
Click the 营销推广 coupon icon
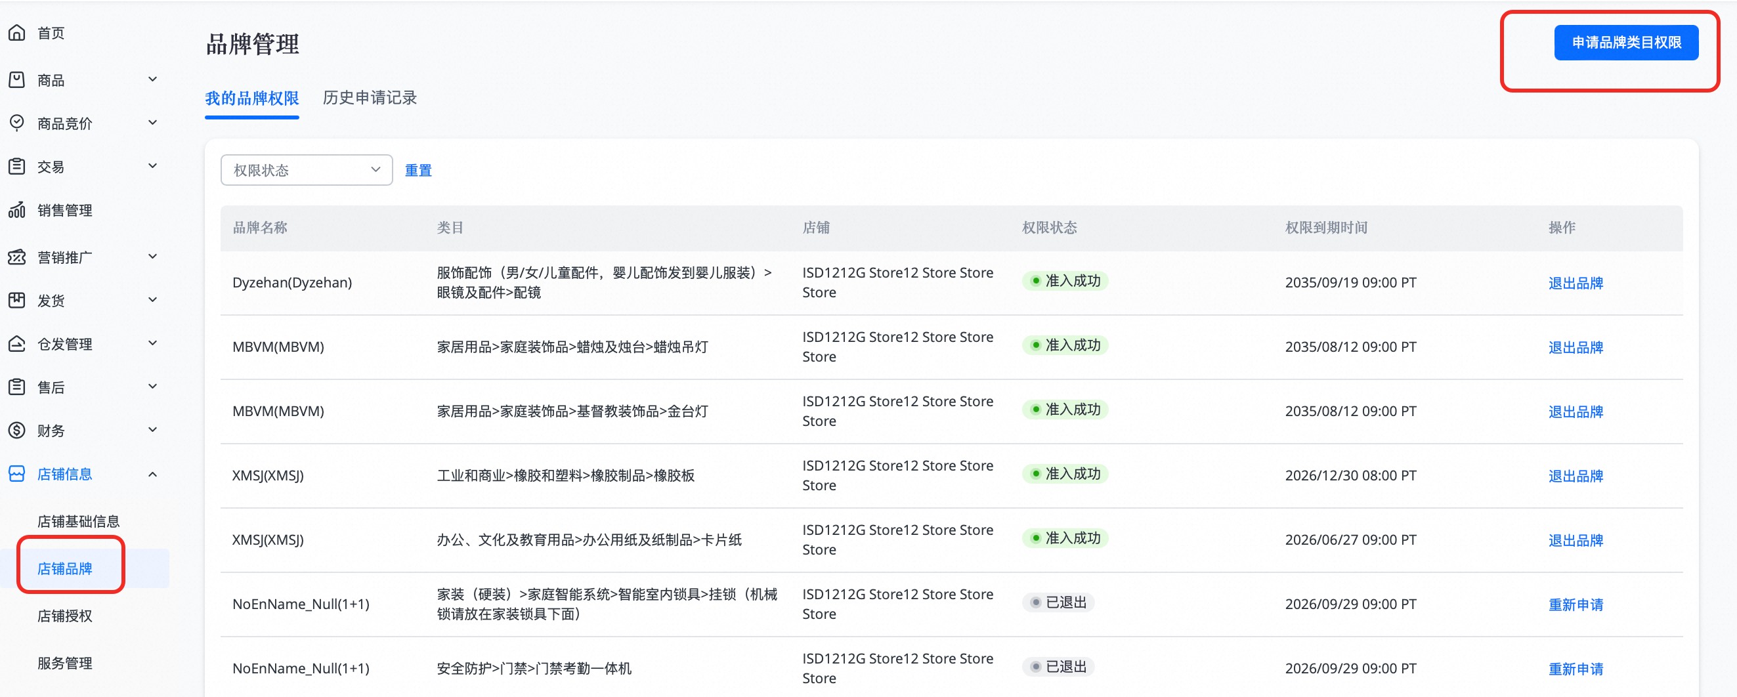click(17, 257)
